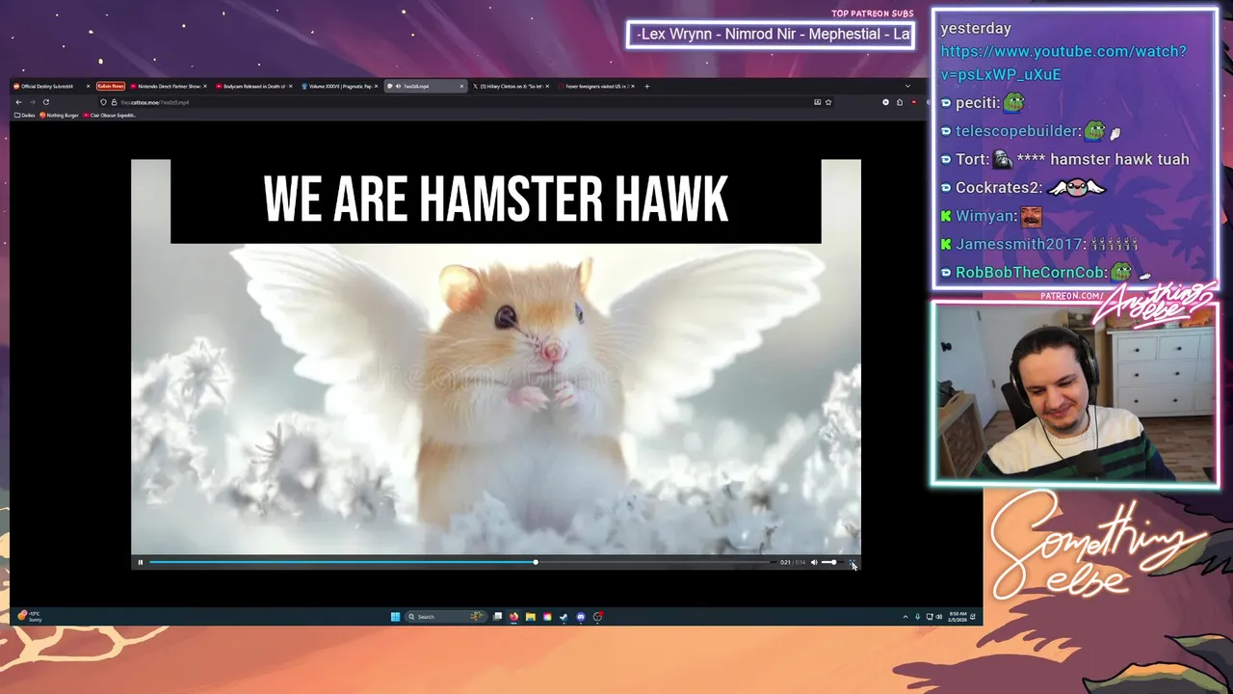Image resolution: width=1233 pixels, height=694 pixels.
Task: Click the white circular extension icon
Action: (885, 102)
